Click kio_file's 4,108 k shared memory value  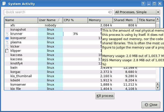pos(131,89)
